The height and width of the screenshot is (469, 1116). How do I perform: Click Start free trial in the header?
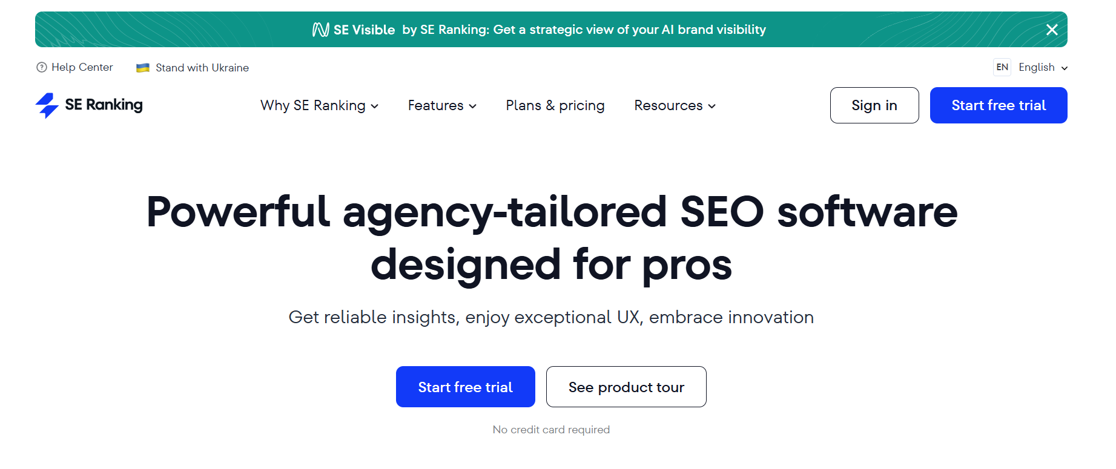pos(998,105)
